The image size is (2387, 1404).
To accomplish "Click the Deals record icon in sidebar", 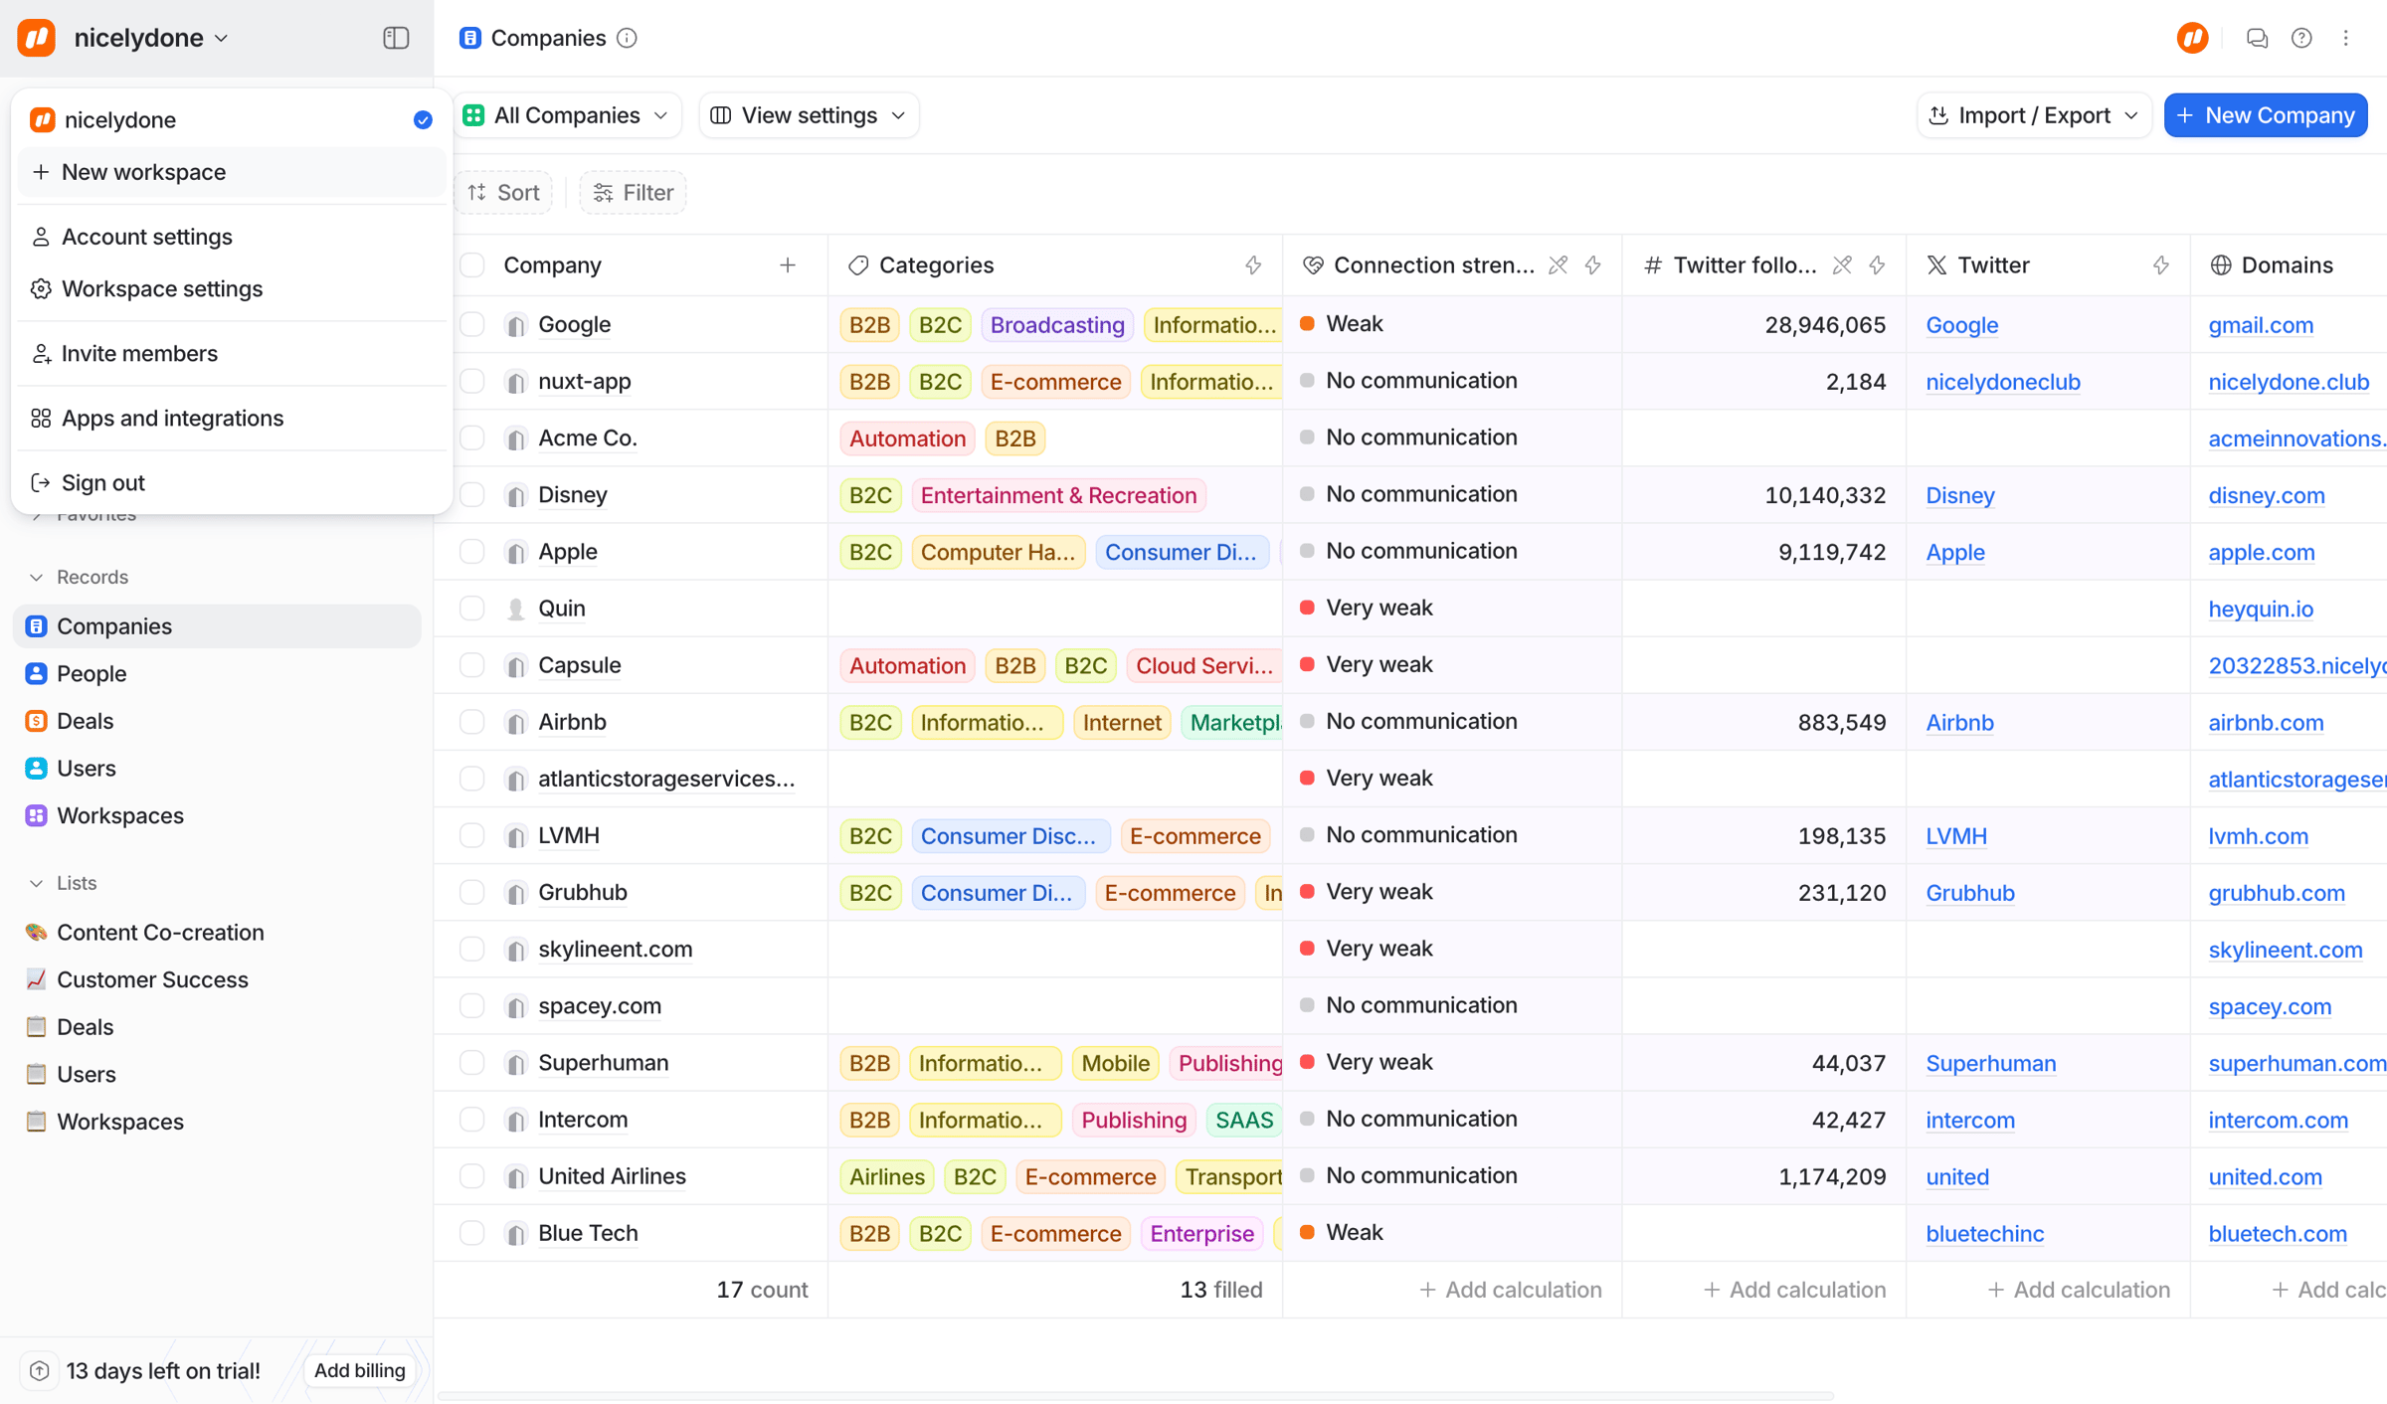I will tap(37, 721).
